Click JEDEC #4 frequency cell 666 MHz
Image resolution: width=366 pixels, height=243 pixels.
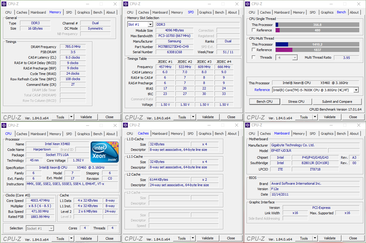(x=224, y=67)
